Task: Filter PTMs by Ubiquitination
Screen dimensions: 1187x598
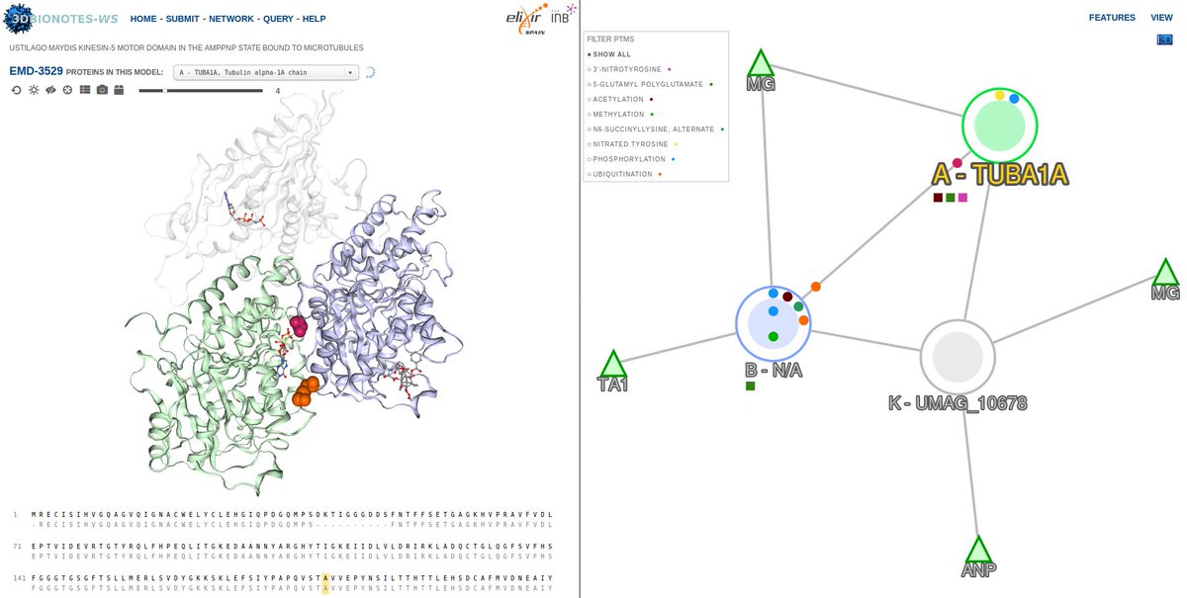Action: pos(624,174)
